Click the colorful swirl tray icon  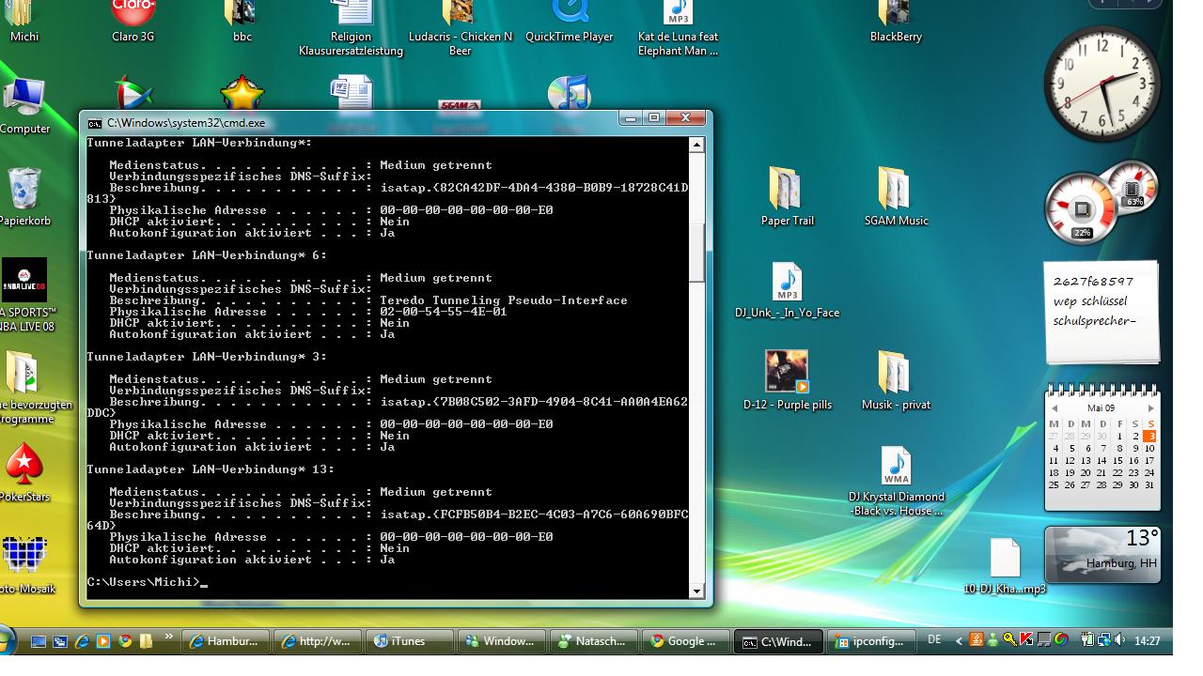1061,639
